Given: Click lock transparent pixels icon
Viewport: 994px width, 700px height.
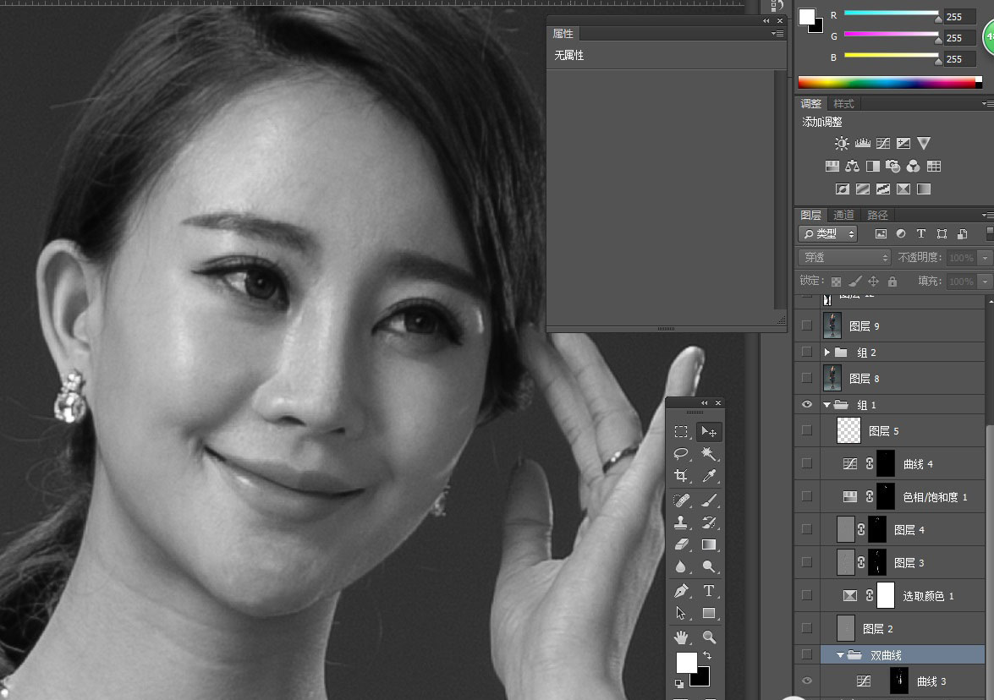Looking at the screenshot, I should (x=836, y=282).
